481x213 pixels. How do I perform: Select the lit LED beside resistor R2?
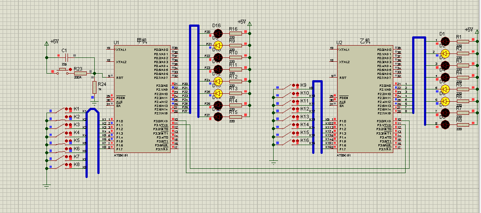(x=445, y=53)
